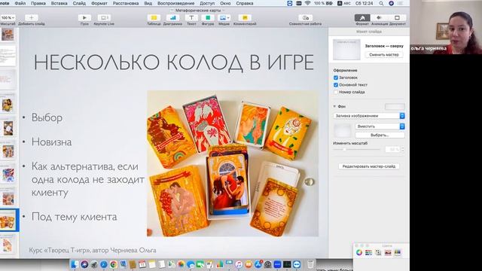This screenshot has width=482, height=271.
Task: Show the Формат inspector panel
Action: tap(362, 18)
